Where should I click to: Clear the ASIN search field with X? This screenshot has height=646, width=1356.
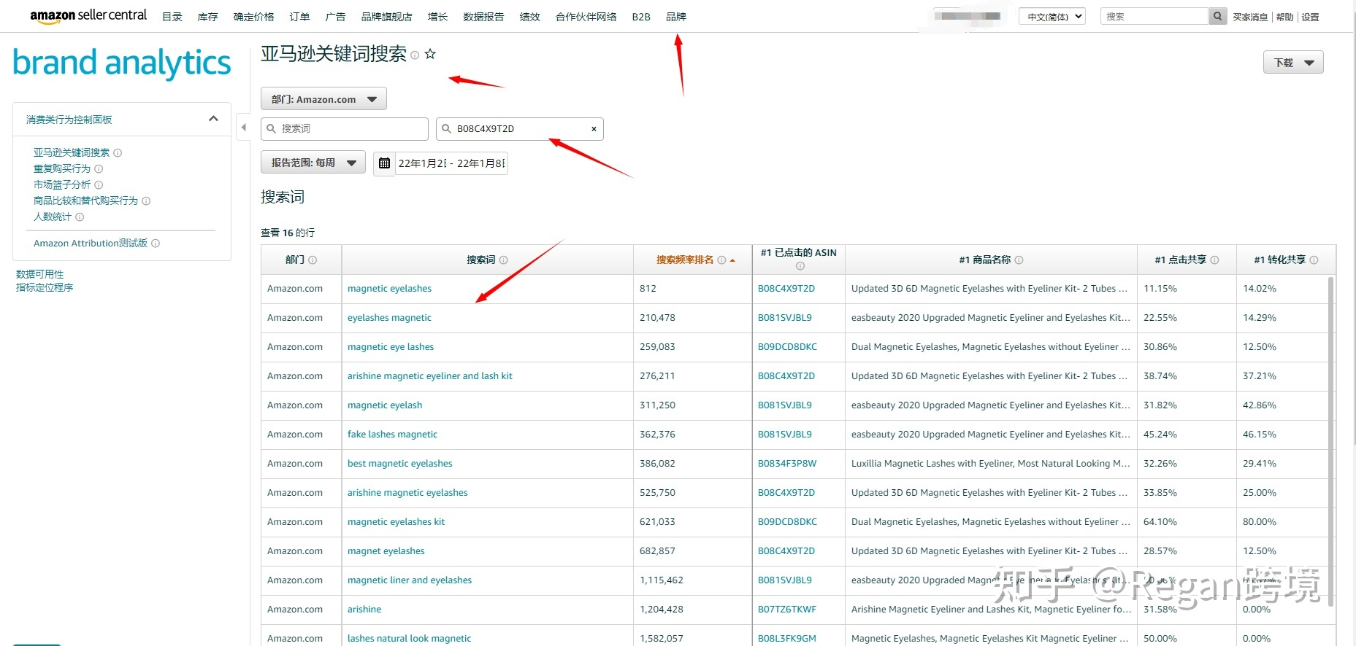coord(594,129)
